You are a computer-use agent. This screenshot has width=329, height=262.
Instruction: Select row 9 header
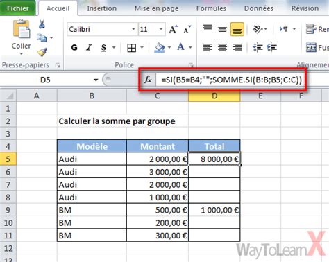point(8,210)
